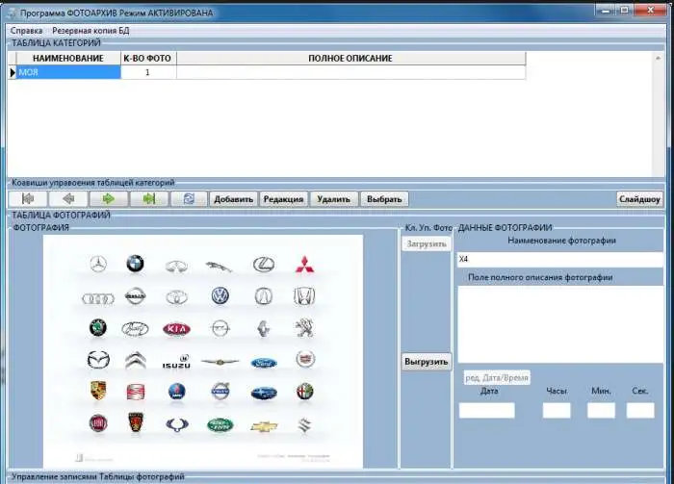The image size is (674, 484).
Task: Click the Выгрузить photo button
Action: pyautogui.click(x=427, y=362)
